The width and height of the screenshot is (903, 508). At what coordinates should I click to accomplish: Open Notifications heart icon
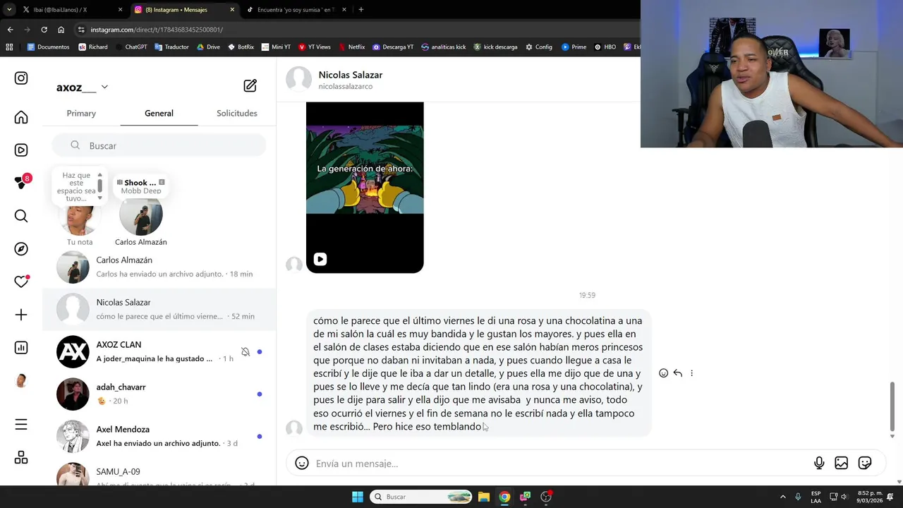[21, 282]
